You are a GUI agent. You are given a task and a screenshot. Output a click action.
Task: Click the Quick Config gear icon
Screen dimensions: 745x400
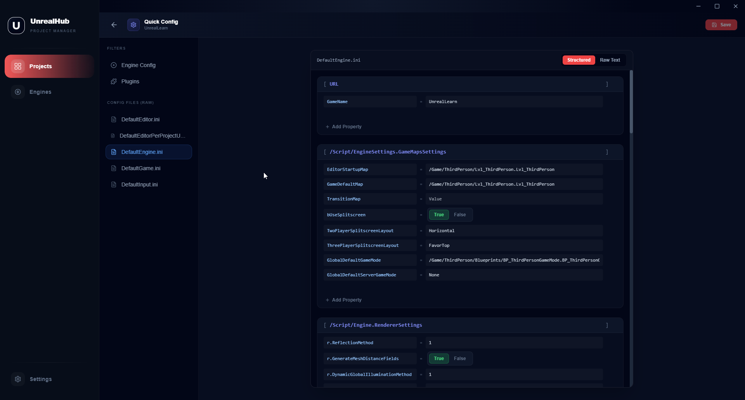(133, 25)
